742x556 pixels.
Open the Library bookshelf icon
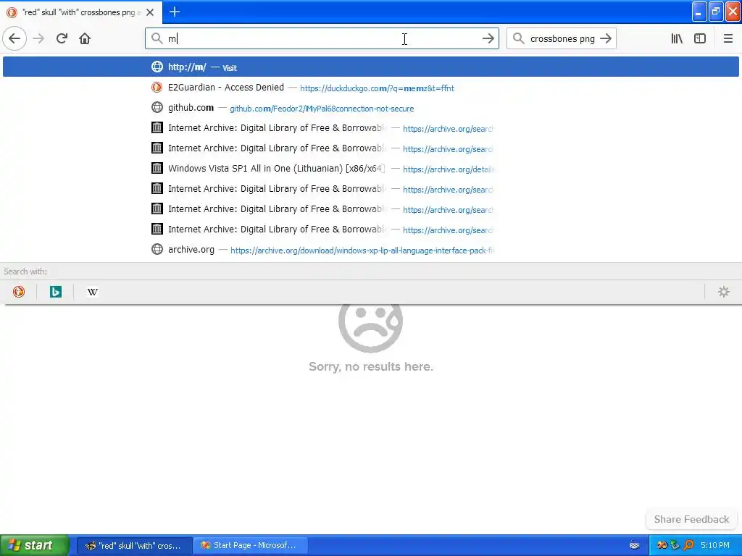click(x=677, y=38)
